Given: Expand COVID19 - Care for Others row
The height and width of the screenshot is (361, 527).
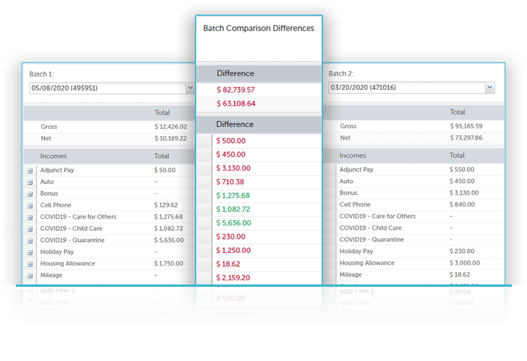Looking at the screenshot, I should (x=30, y=218).
